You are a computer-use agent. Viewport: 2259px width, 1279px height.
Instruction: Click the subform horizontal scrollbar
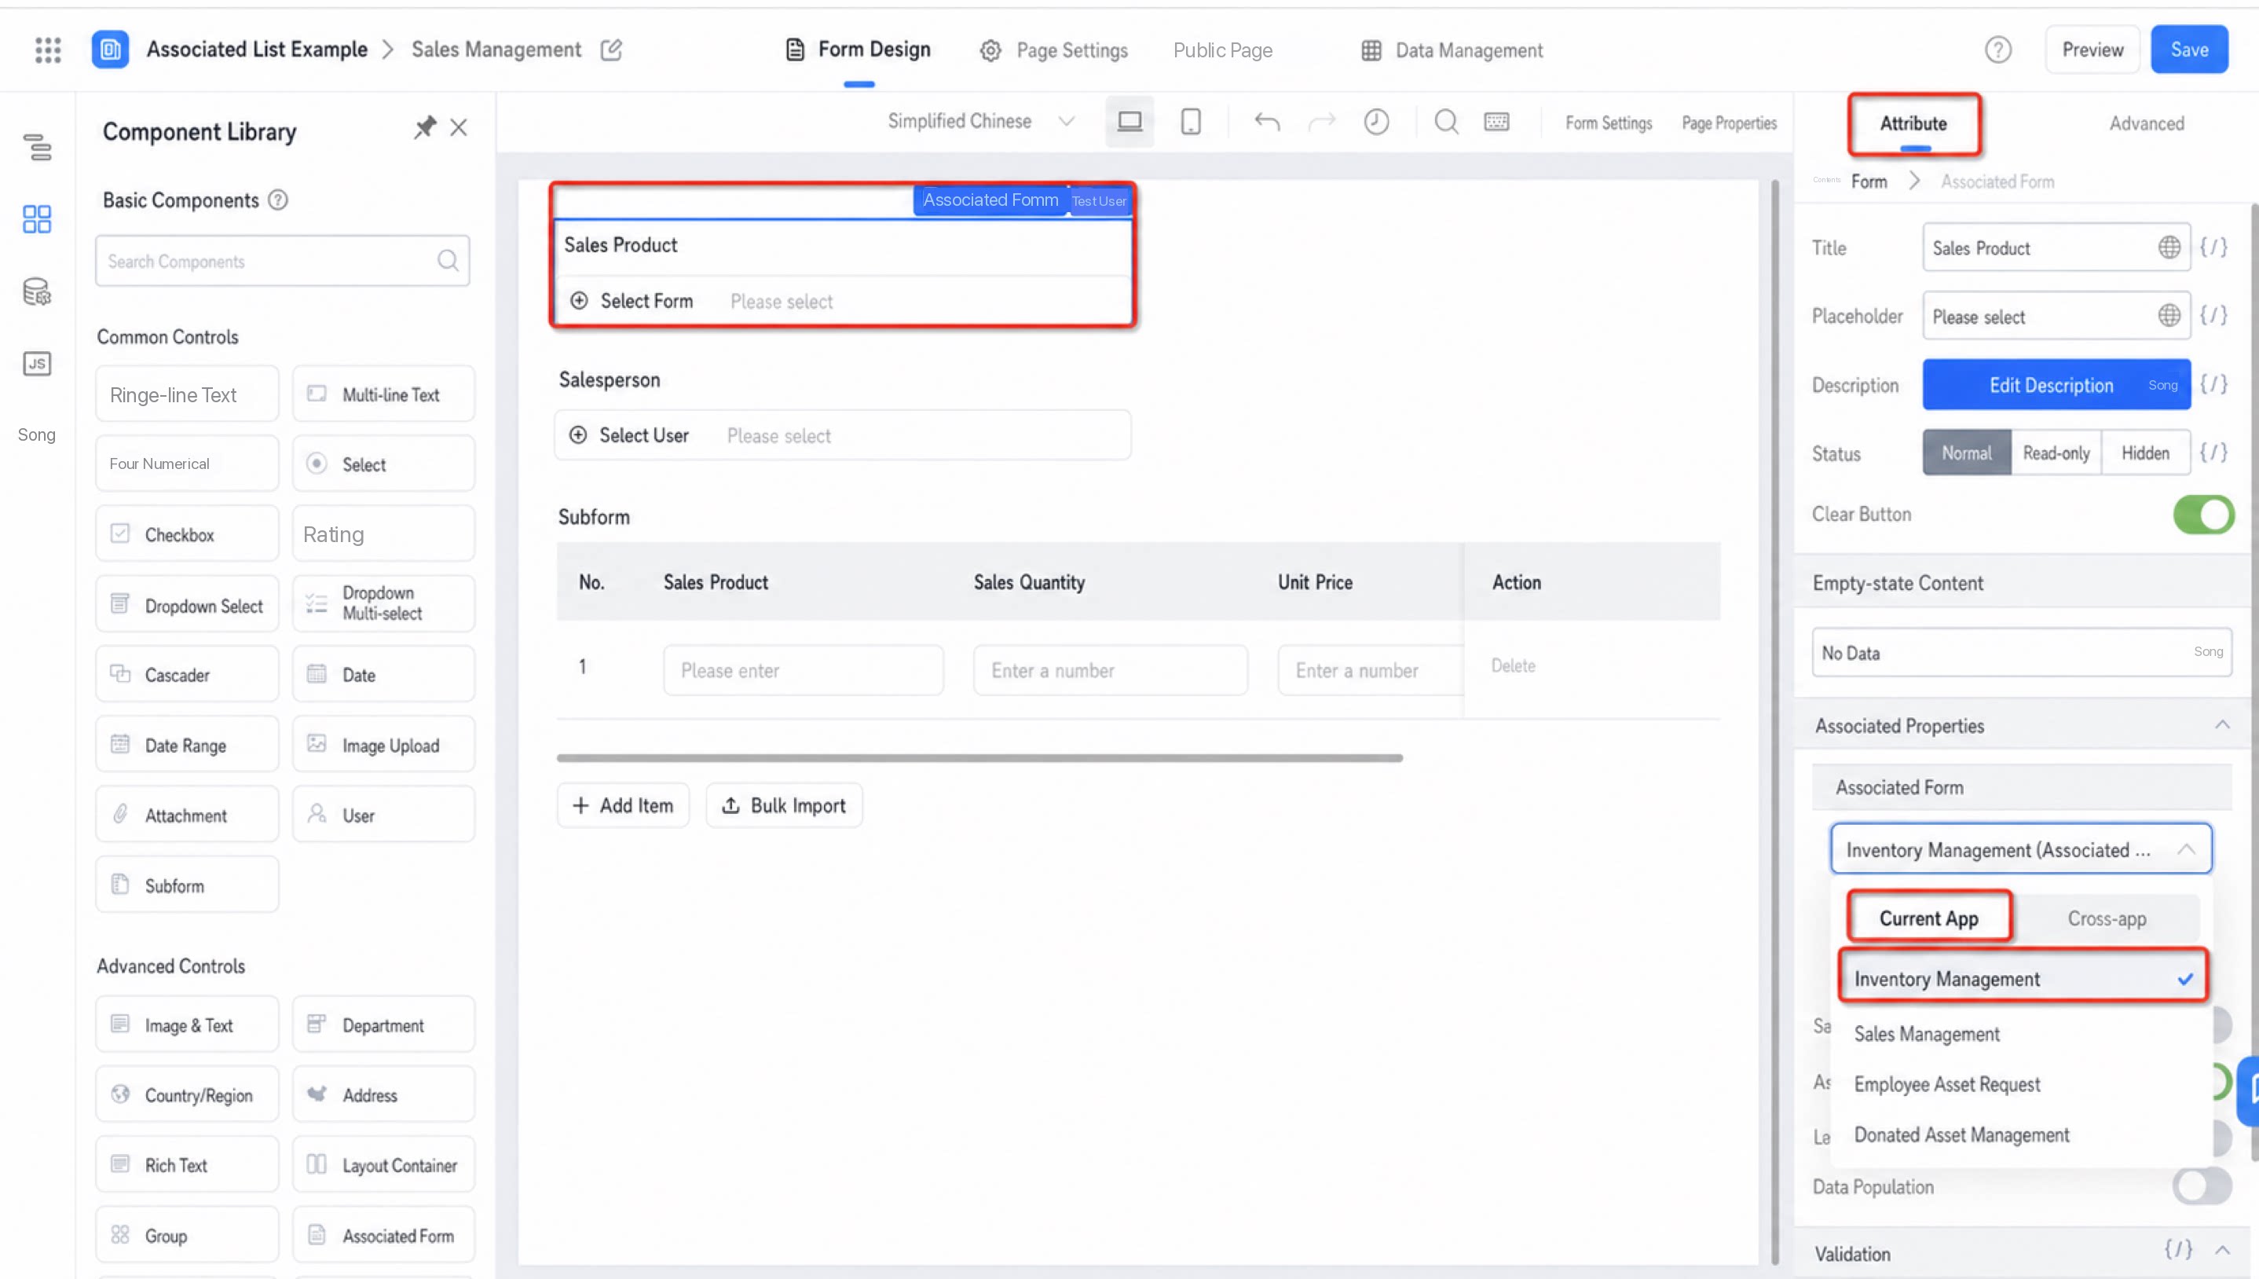[x=979, y=757]
